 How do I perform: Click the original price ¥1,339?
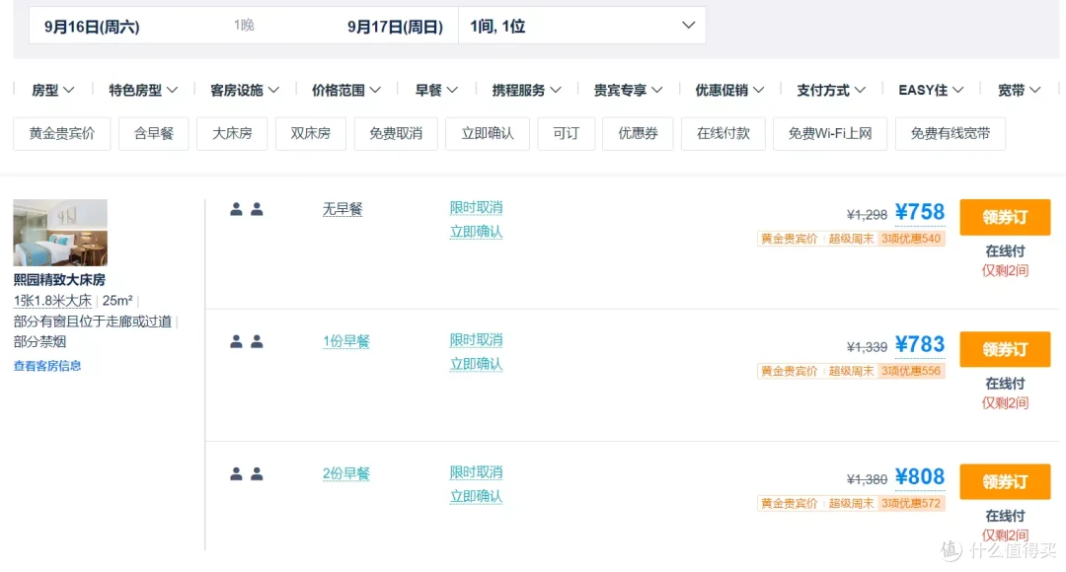tap(867, 347)
